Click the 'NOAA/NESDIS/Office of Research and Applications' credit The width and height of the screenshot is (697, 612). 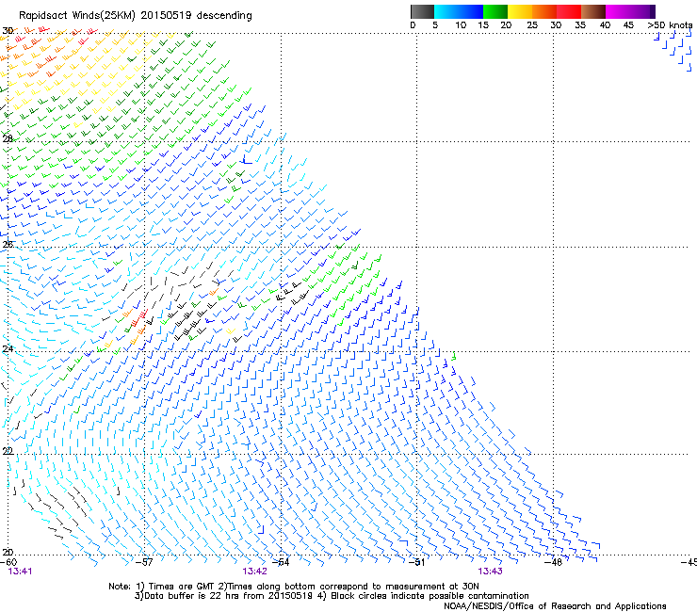pos(555,606)
